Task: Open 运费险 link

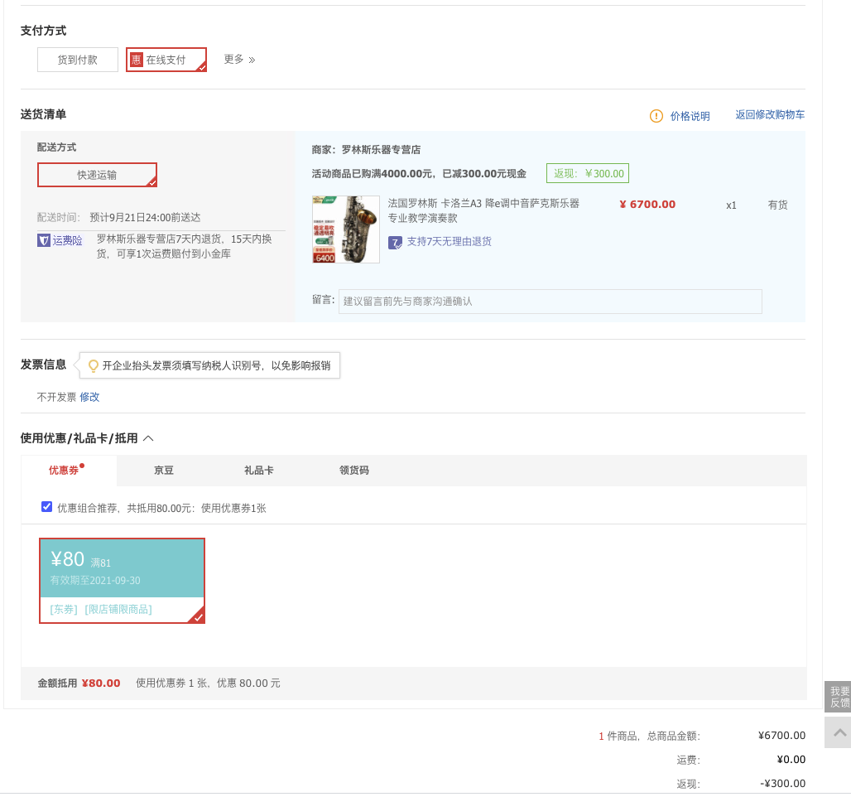Action: click(x=67, y=240)
